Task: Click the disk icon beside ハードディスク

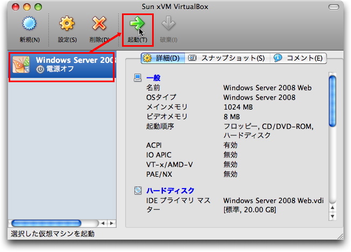Action: coord(138,190)
